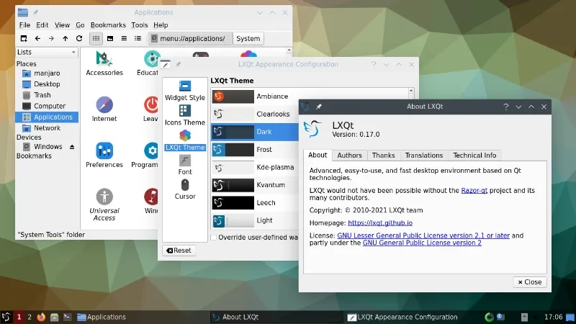Close the About LXQt dialog via Close button

[x=530, y=282]
